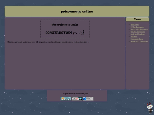The height and width of the screenshot is (115, 154).
Task: Open the HTML5 for beginners link
Action: (x=139, y=30)
